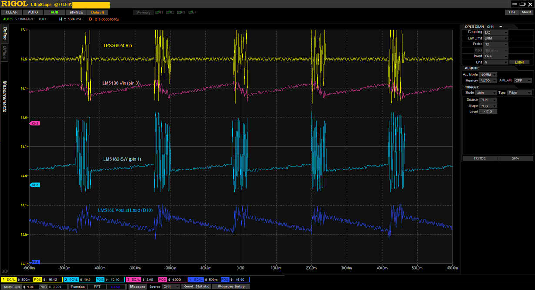535x290 pixels.
Task: Open the OPER CHAN channel dropdown
Action: pos(495,27)
